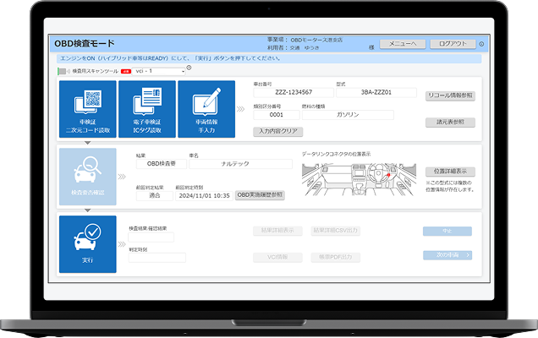Click the ログアウト button
Screen dimensions: 538x338
pyautogui.click(x=453, y=44)
